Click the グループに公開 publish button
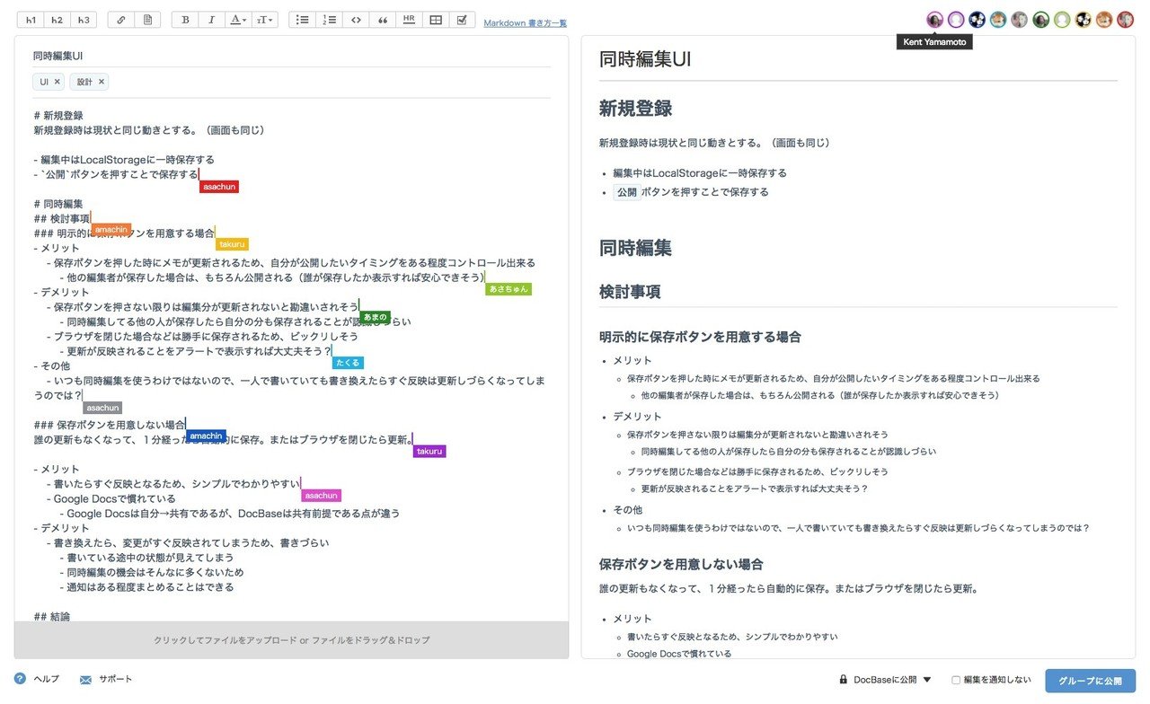 [x=1089, y=681]
